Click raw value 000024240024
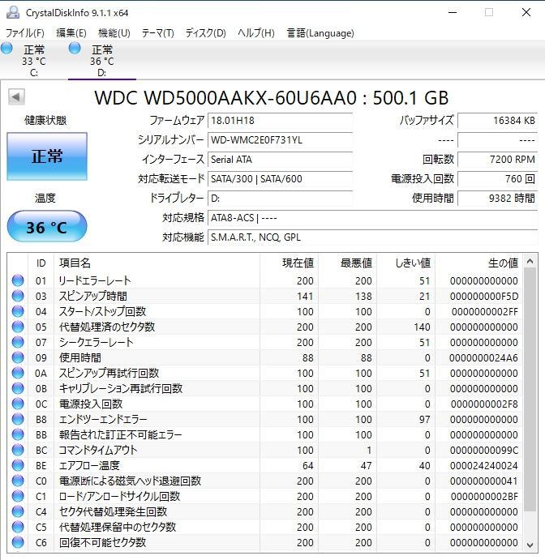This screenshot has height=560, width=545. 483,466
